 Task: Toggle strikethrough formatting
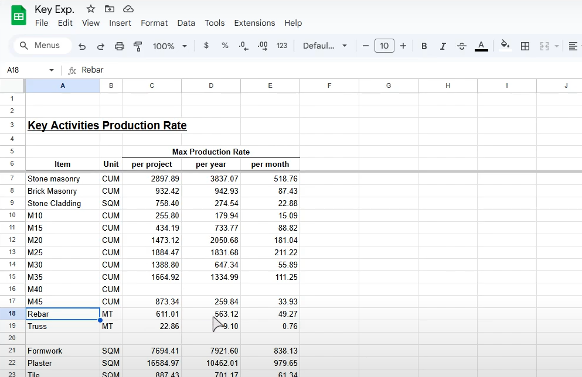tap(462, 46)
